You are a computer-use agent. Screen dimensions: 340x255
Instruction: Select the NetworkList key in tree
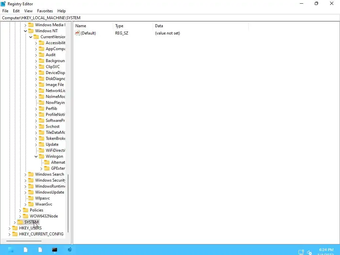click(x=55, y=91)
